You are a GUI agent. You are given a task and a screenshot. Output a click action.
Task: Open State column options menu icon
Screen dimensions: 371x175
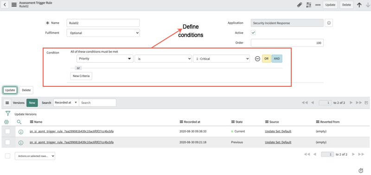pos(233,122)
